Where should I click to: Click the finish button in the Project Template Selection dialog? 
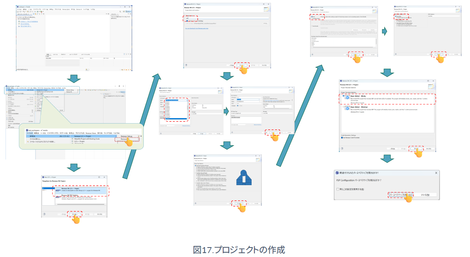416,148
